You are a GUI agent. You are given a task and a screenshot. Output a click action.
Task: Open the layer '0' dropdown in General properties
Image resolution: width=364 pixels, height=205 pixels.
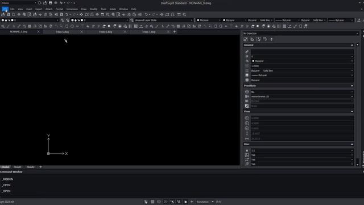pyautogui.click(x=302, y=56)
